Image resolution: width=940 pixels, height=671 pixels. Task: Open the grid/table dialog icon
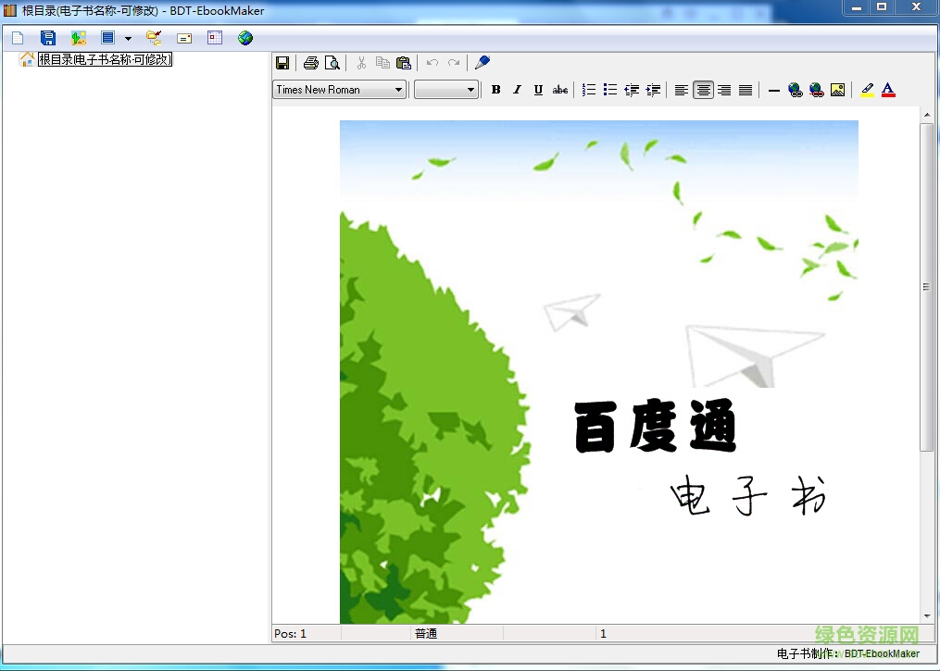(213, 37)
